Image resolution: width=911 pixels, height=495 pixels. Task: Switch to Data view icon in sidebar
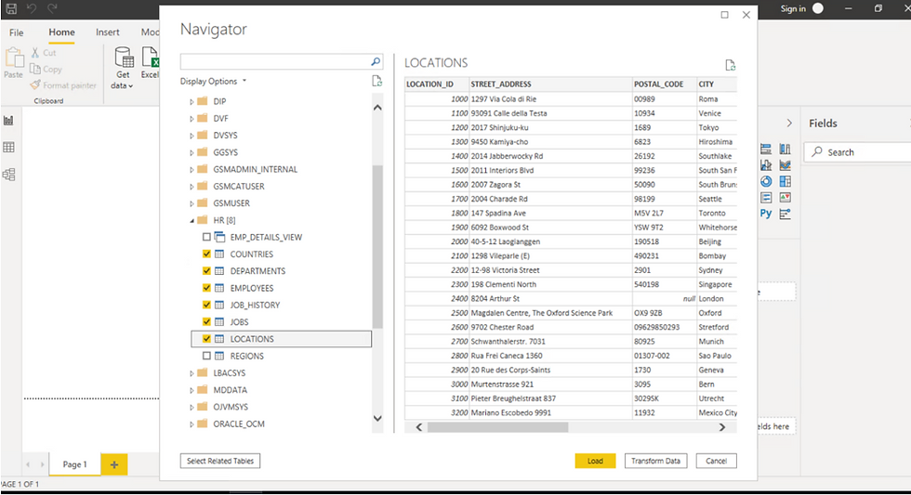(8, 148)
